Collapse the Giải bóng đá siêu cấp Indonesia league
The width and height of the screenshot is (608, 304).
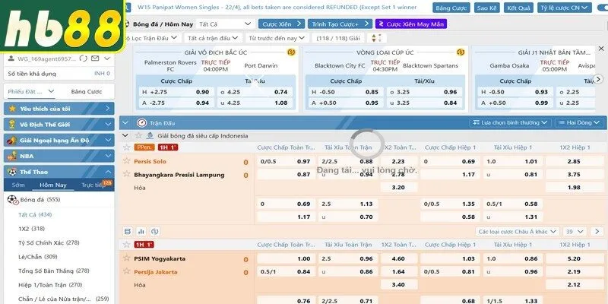click(125, 136)
